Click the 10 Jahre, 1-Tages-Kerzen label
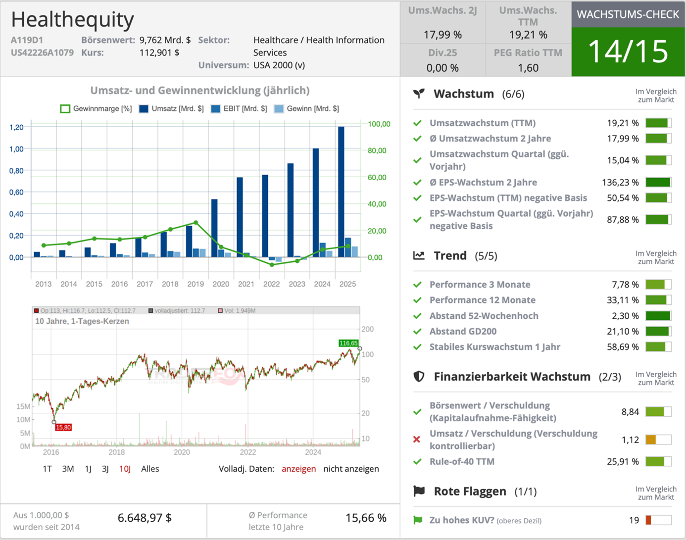This screenshot has width=686, height=540. (82, 321)
